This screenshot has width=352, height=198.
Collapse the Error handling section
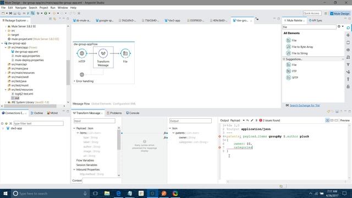pos(75,81)
